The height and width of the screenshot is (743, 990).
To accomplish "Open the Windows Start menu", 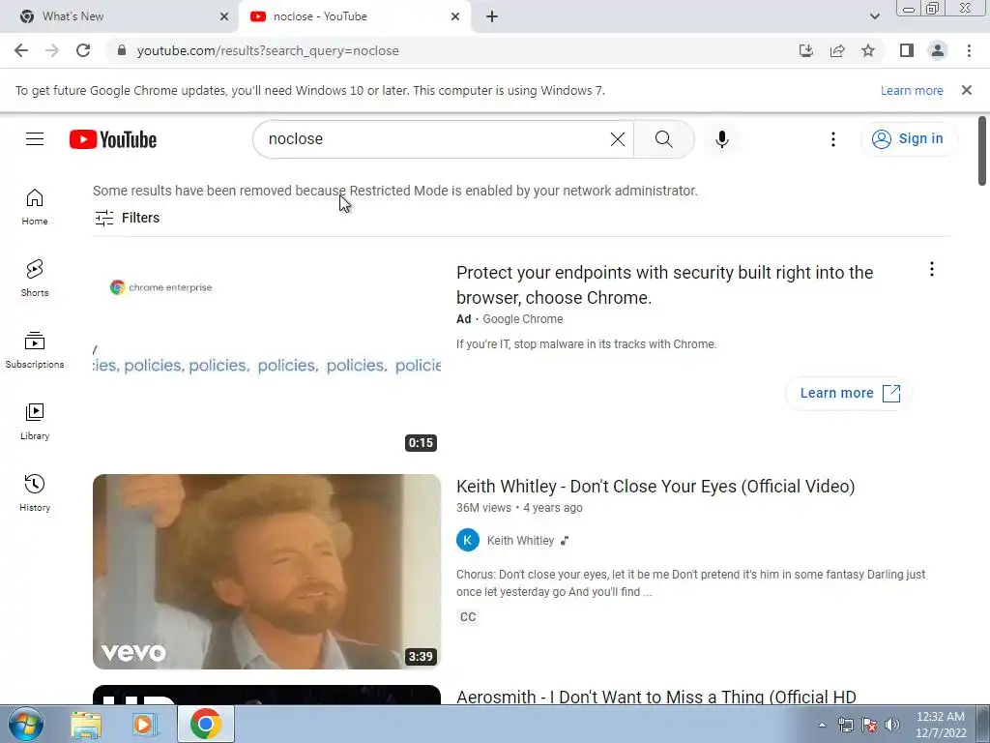I will point(26,724).
